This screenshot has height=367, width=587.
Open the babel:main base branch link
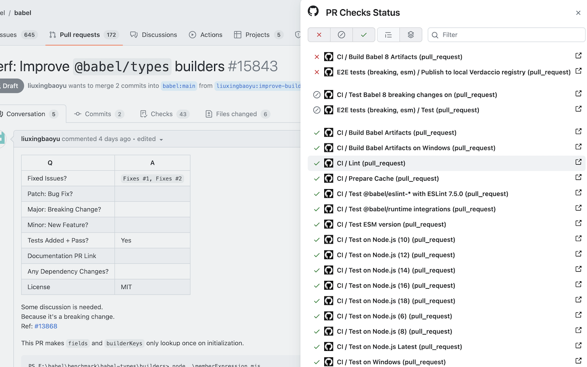[179, 86]
